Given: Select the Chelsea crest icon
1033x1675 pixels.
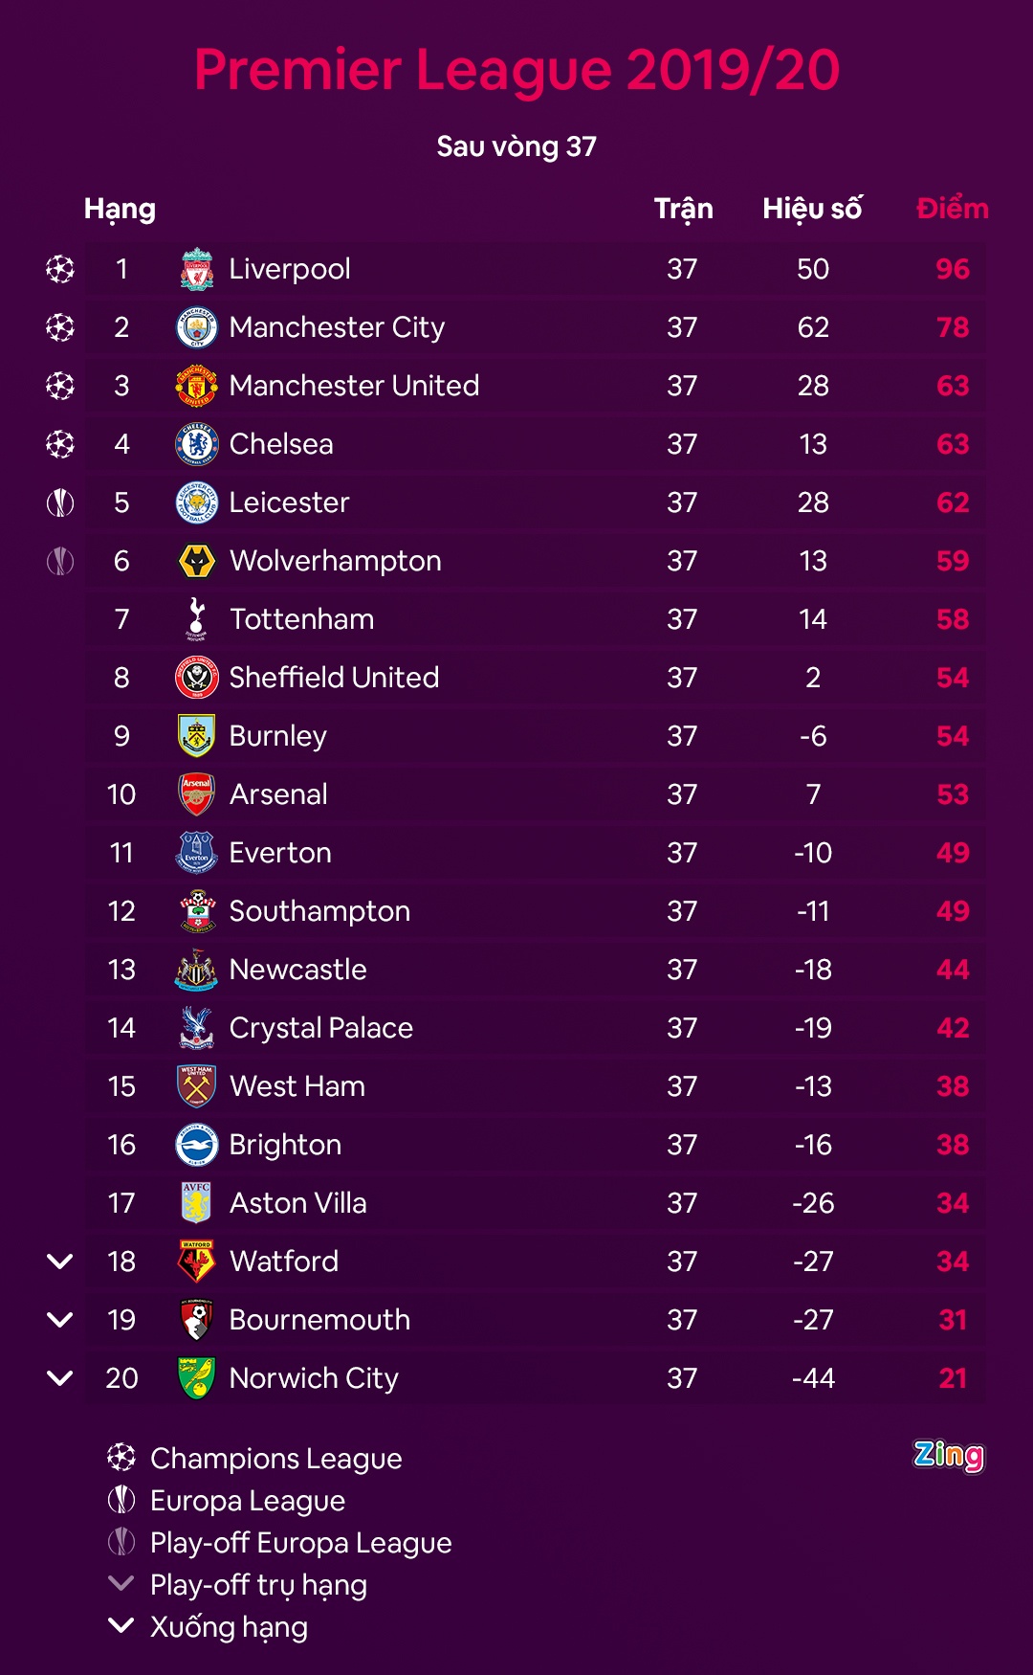Looking at the screenshot, I should tap(197, 444).
